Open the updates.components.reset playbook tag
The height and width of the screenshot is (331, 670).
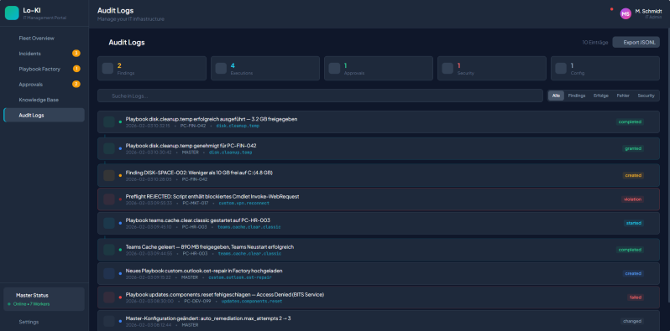(252, 301)
